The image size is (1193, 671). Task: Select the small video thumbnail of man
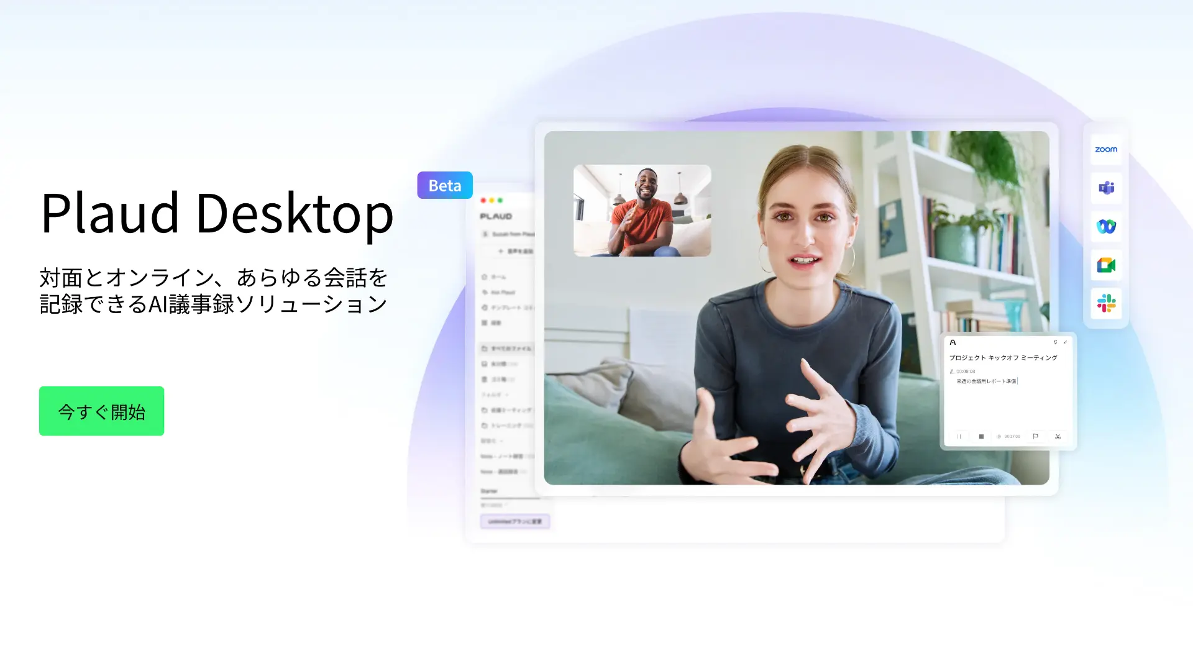[x=642, y=210]
